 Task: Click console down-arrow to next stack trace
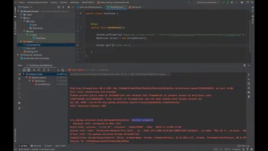[x=249, y=79]
